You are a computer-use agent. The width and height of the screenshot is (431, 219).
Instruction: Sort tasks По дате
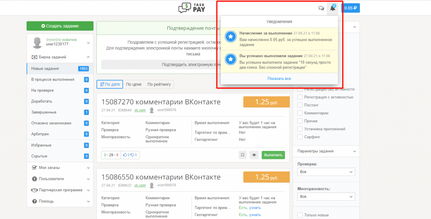coord(110,84)
